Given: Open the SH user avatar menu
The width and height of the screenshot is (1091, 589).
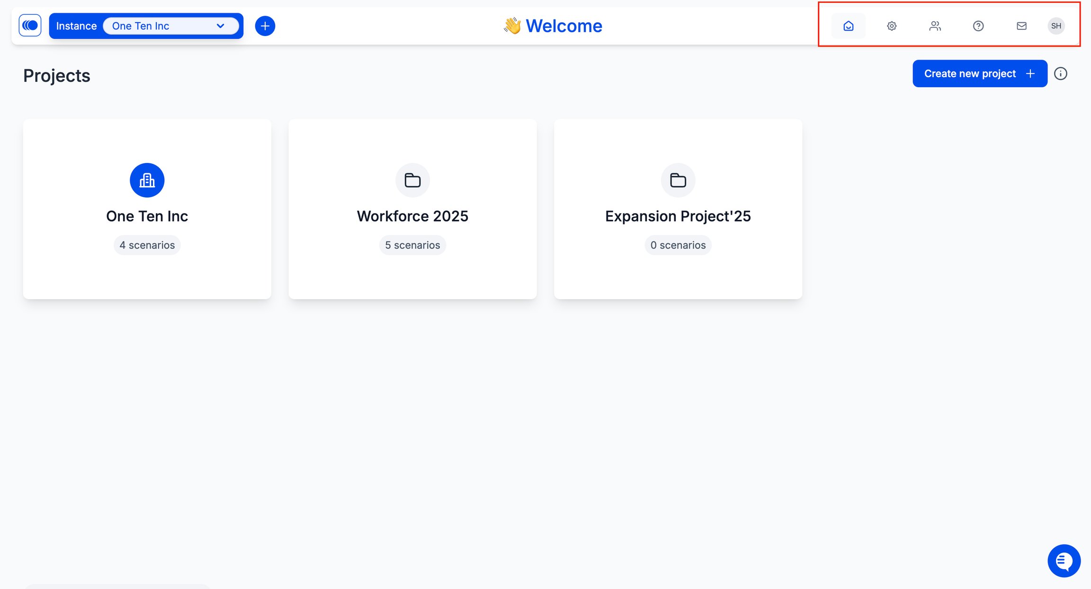Looking at the screenshot, I should click(x=1056, y=26).
